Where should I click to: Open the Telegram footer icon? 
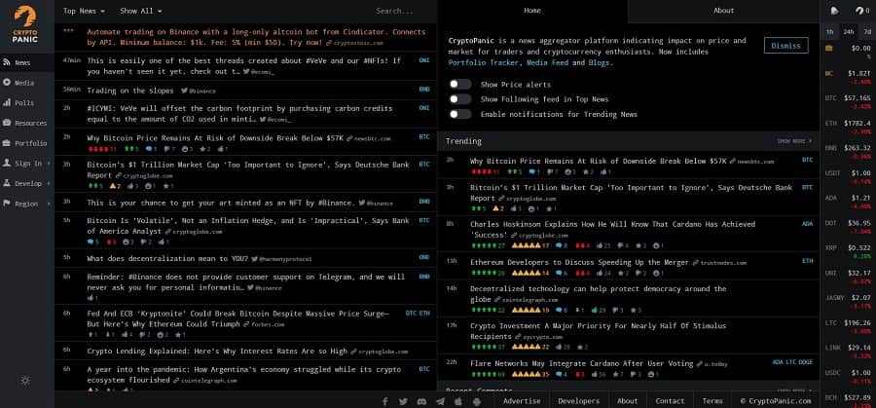(440, 401)
